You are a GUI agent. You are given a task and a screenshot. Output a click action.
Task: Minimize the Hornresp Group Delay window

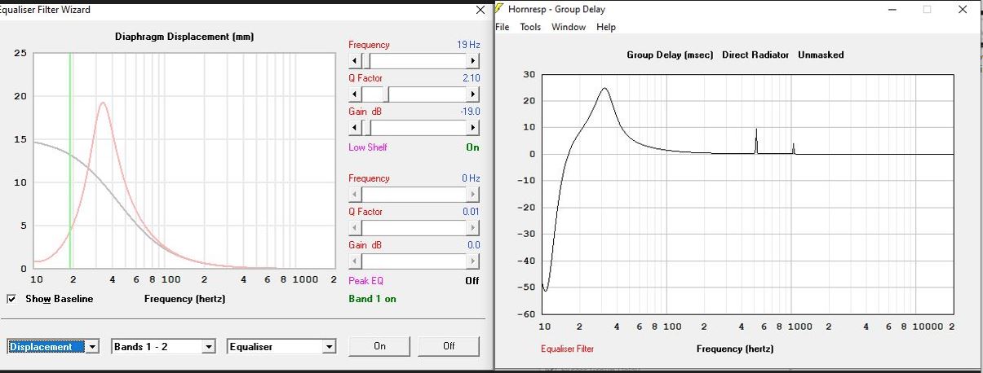(891, 10)
